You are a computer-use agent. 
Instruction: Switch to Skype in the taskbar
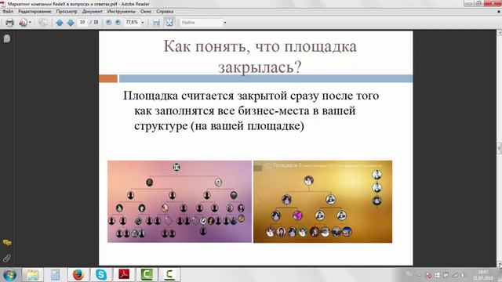click(101, 275)
